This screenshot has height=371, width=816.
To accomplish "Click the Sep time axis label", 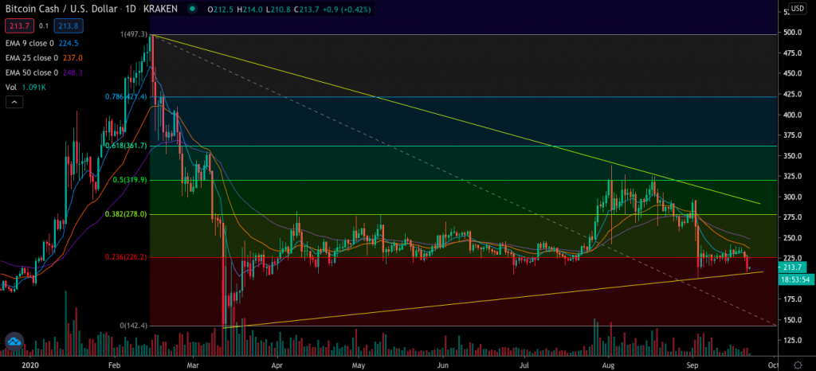I will [692, 365].
